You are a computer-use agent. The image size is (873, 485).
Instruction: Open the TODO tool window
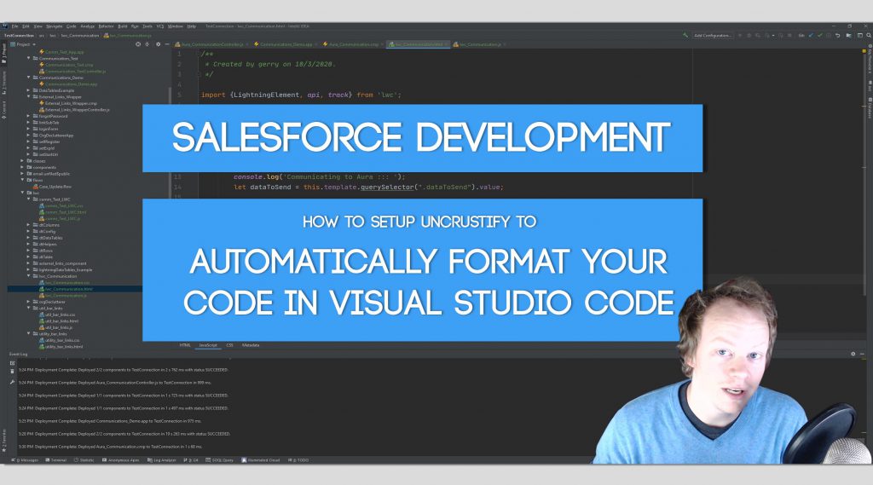299,460
